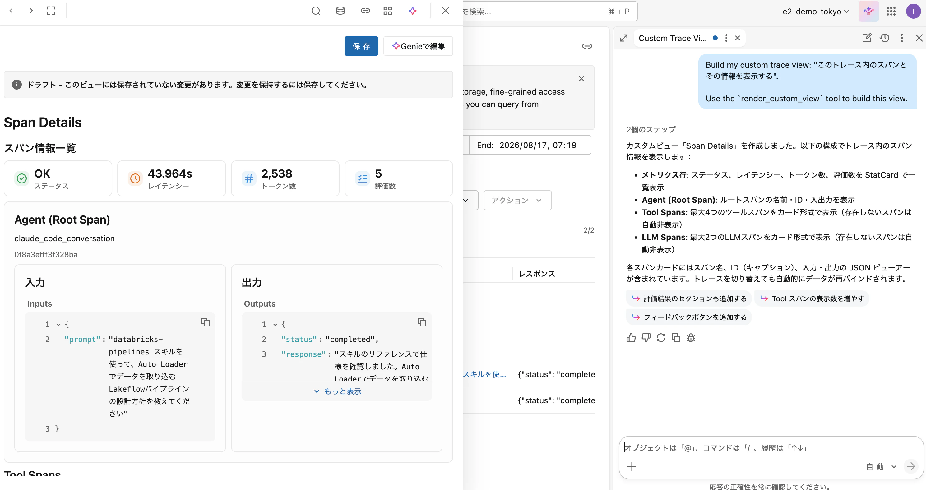926x490 pixels.
Task: Click the レスポンス column header
Action: 537,274
